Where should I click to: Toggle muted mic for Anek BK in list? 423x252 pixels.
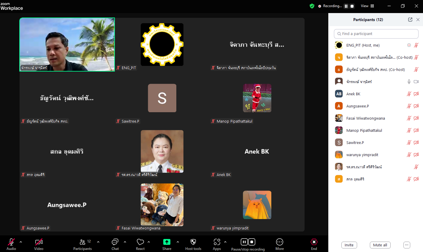pyautogui.click(x=409, y=94)
